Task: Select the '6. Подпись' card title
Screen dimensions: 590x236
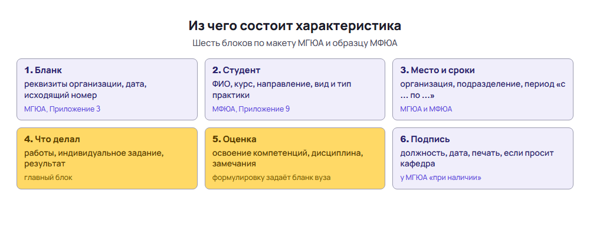Action: (x=425, y=139)
